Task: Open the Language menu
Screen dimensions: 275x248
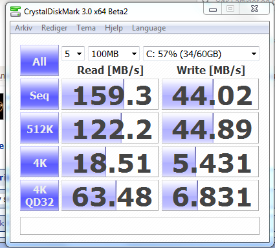Action: click(x=149, y=28)
